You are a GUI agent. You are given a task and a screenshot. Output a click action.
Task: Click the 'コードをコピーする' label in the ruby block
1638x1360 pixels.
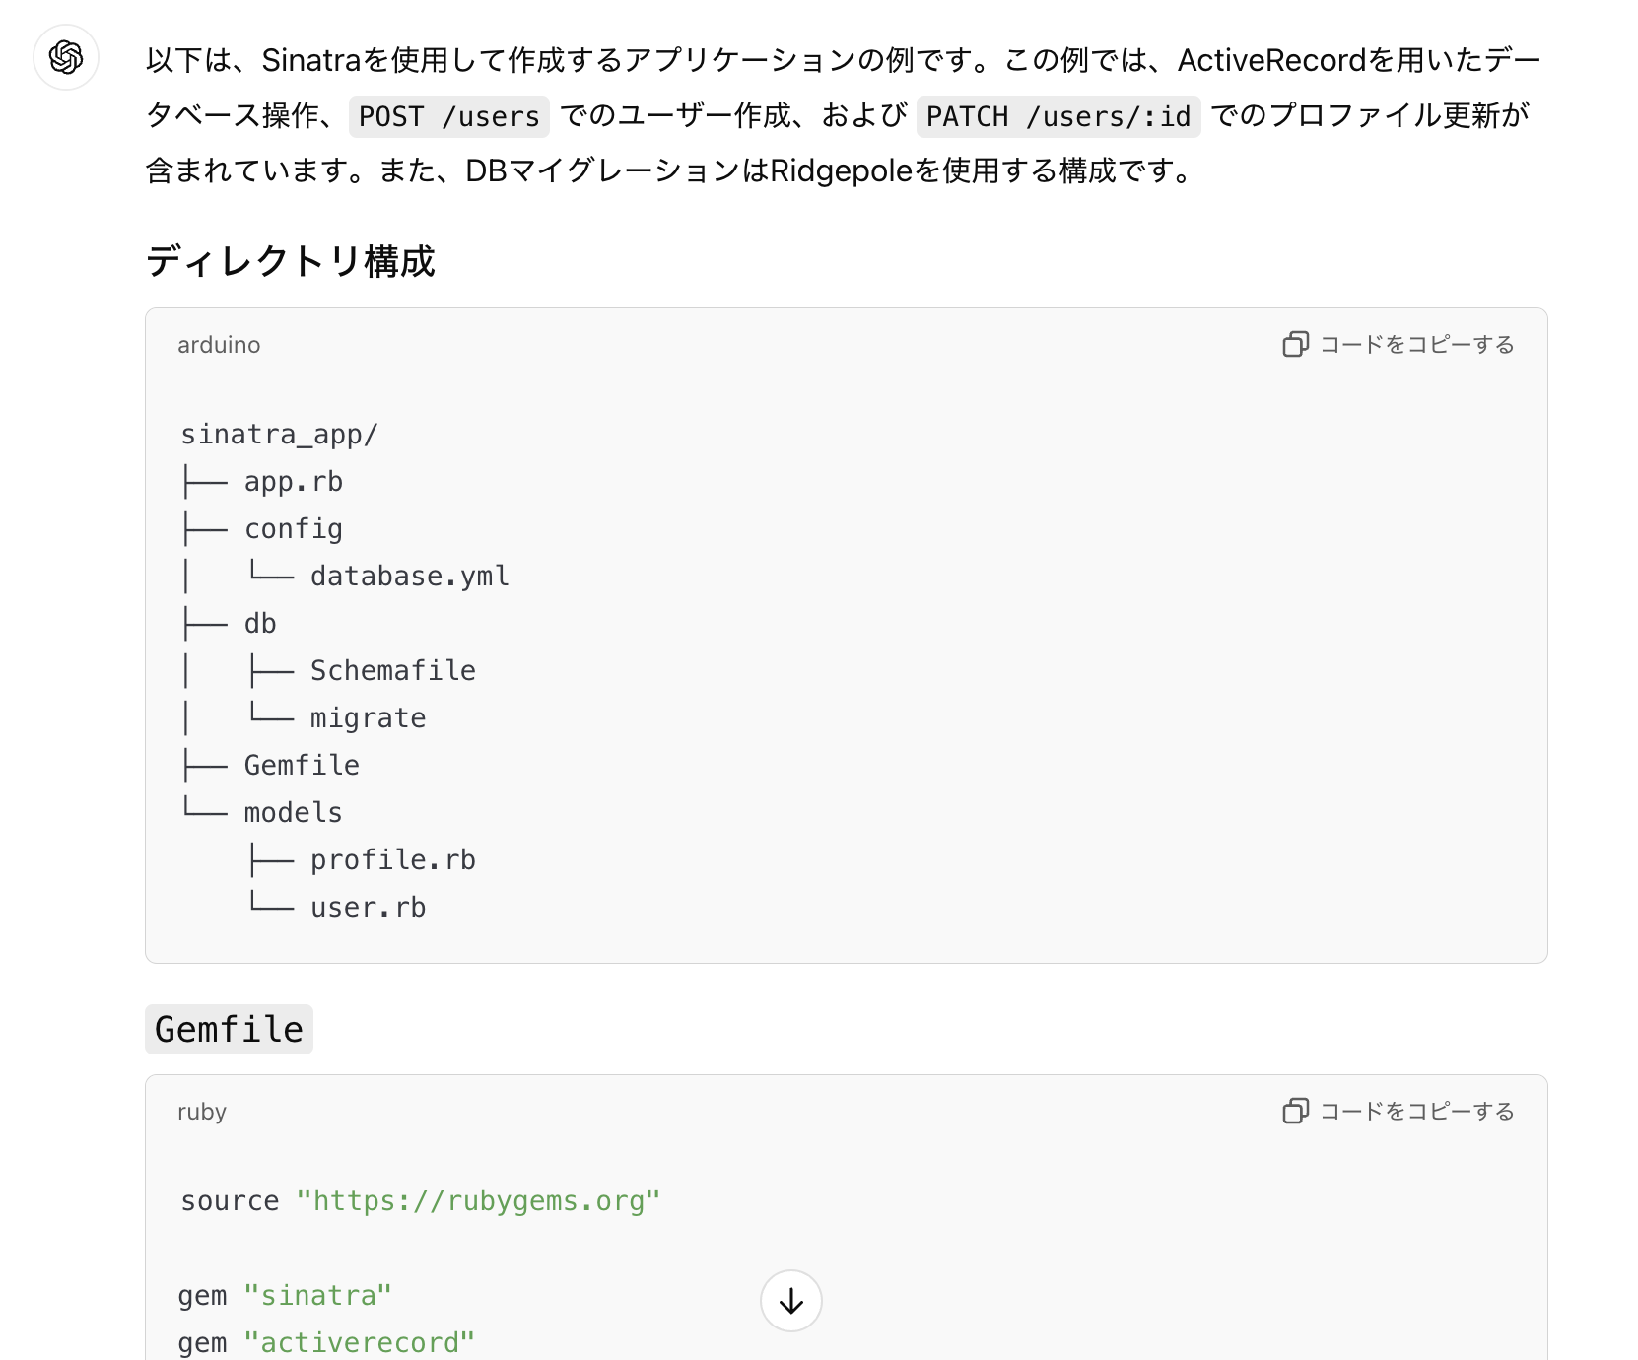[x=1416, y=1111]
